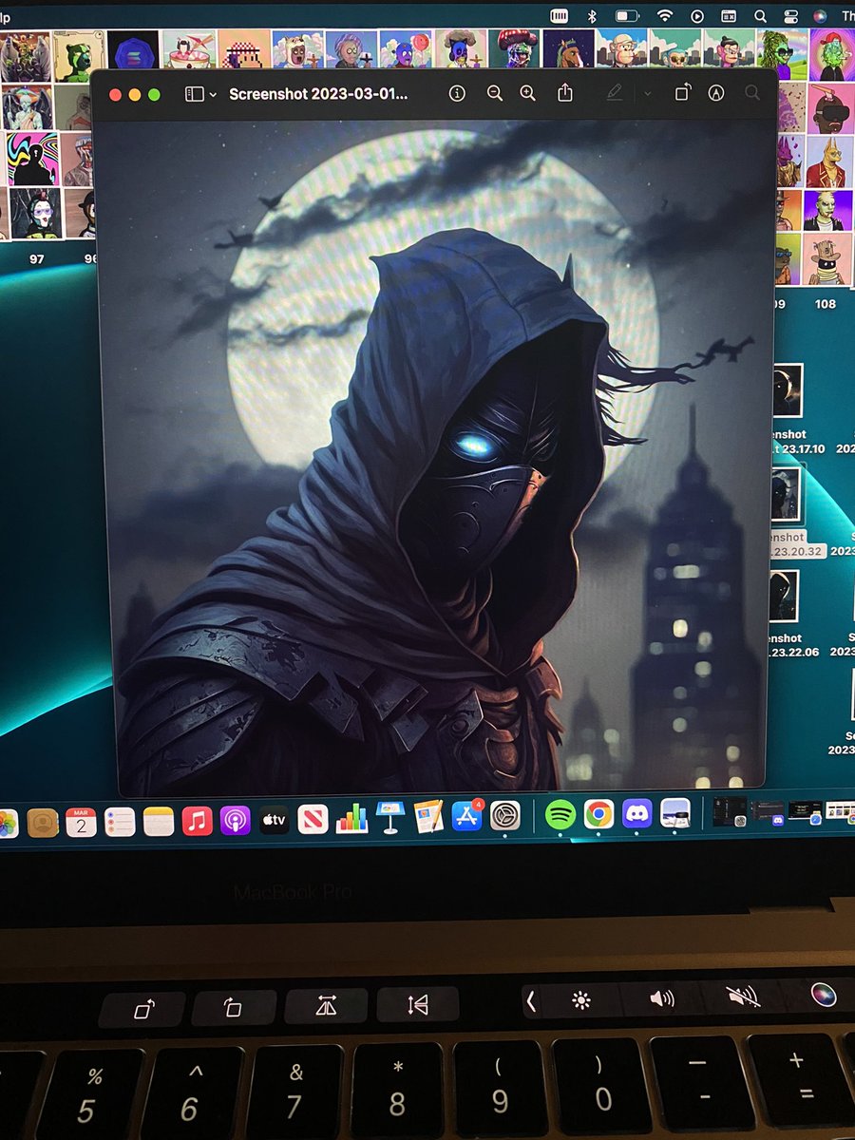
Task: Launch Keynote from the Dock
Action: [x=389, y=817]
